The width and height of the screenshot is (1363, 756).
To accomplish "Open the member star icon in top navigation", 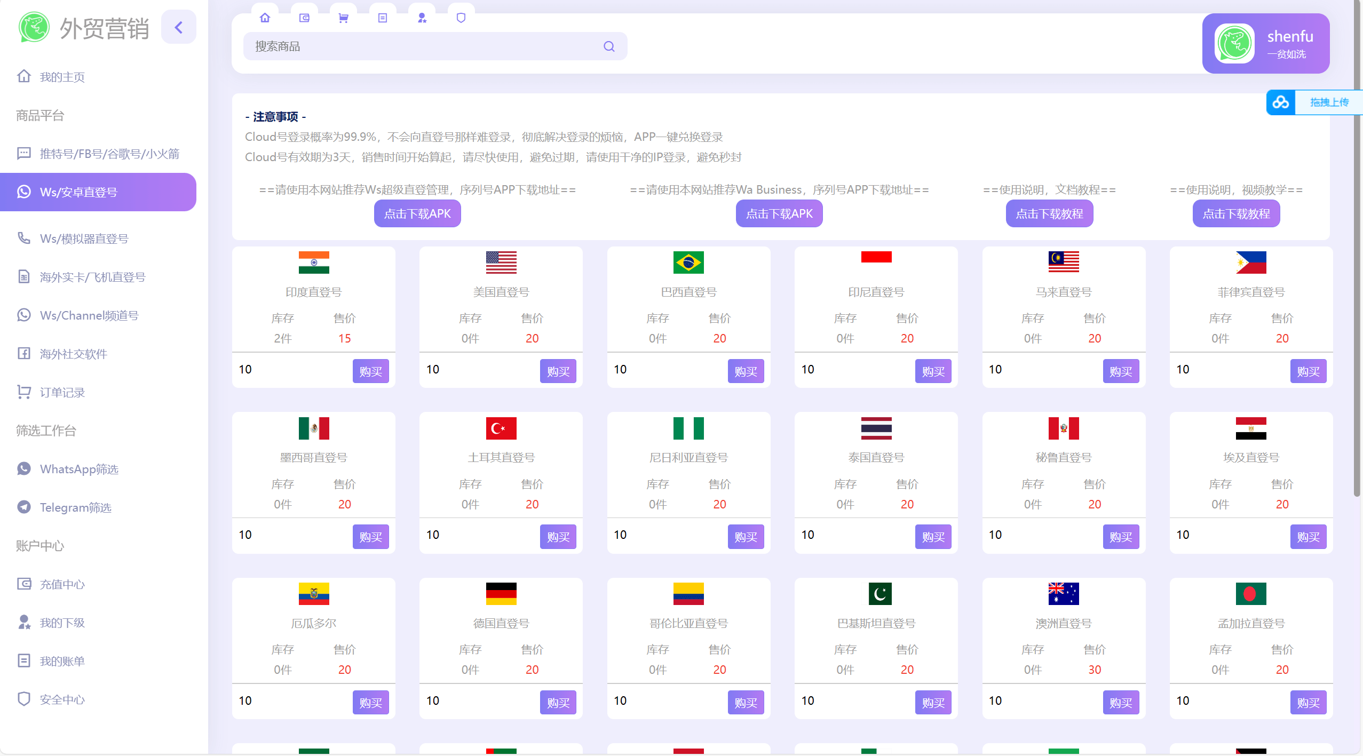I will point(422,18).
